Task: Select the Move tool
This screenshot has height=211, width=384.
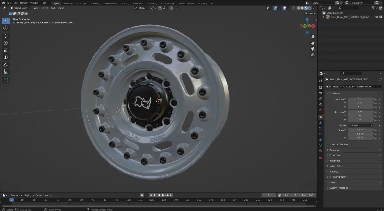Action: pyautogui.click(x=6, y=36)
